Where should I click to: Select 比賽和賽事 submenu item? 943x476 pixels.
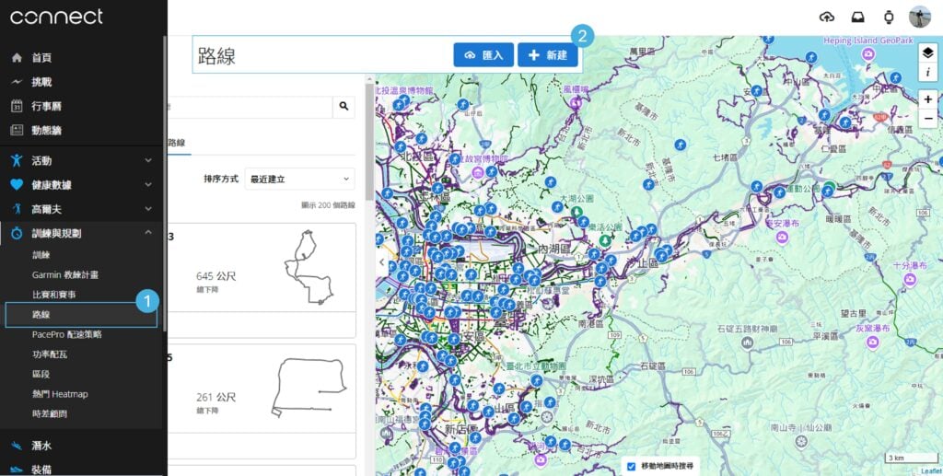[54, 295]
